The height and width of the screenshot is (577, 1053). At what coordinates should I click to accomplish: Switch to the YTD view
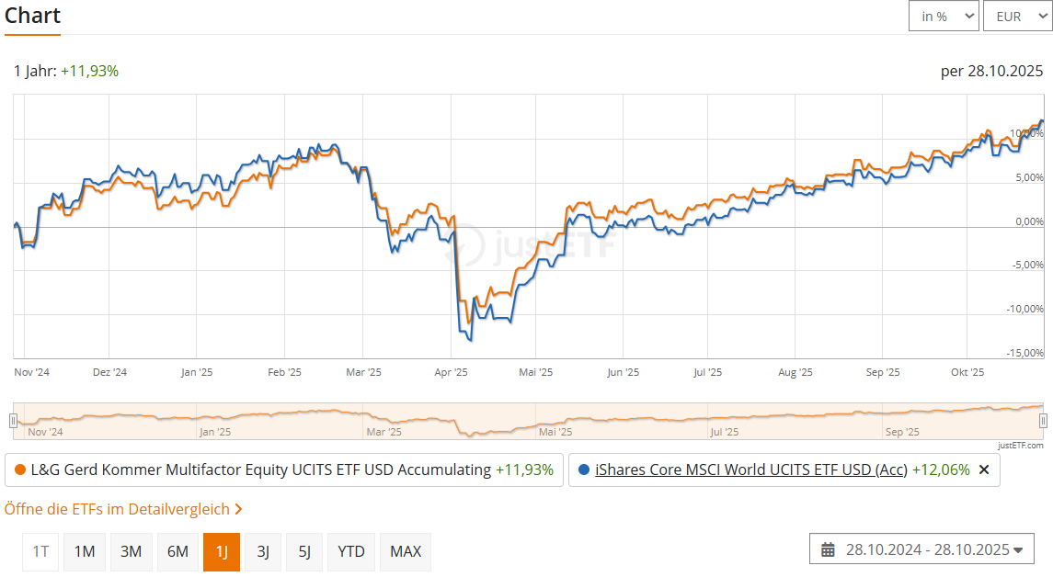[351, 551]
